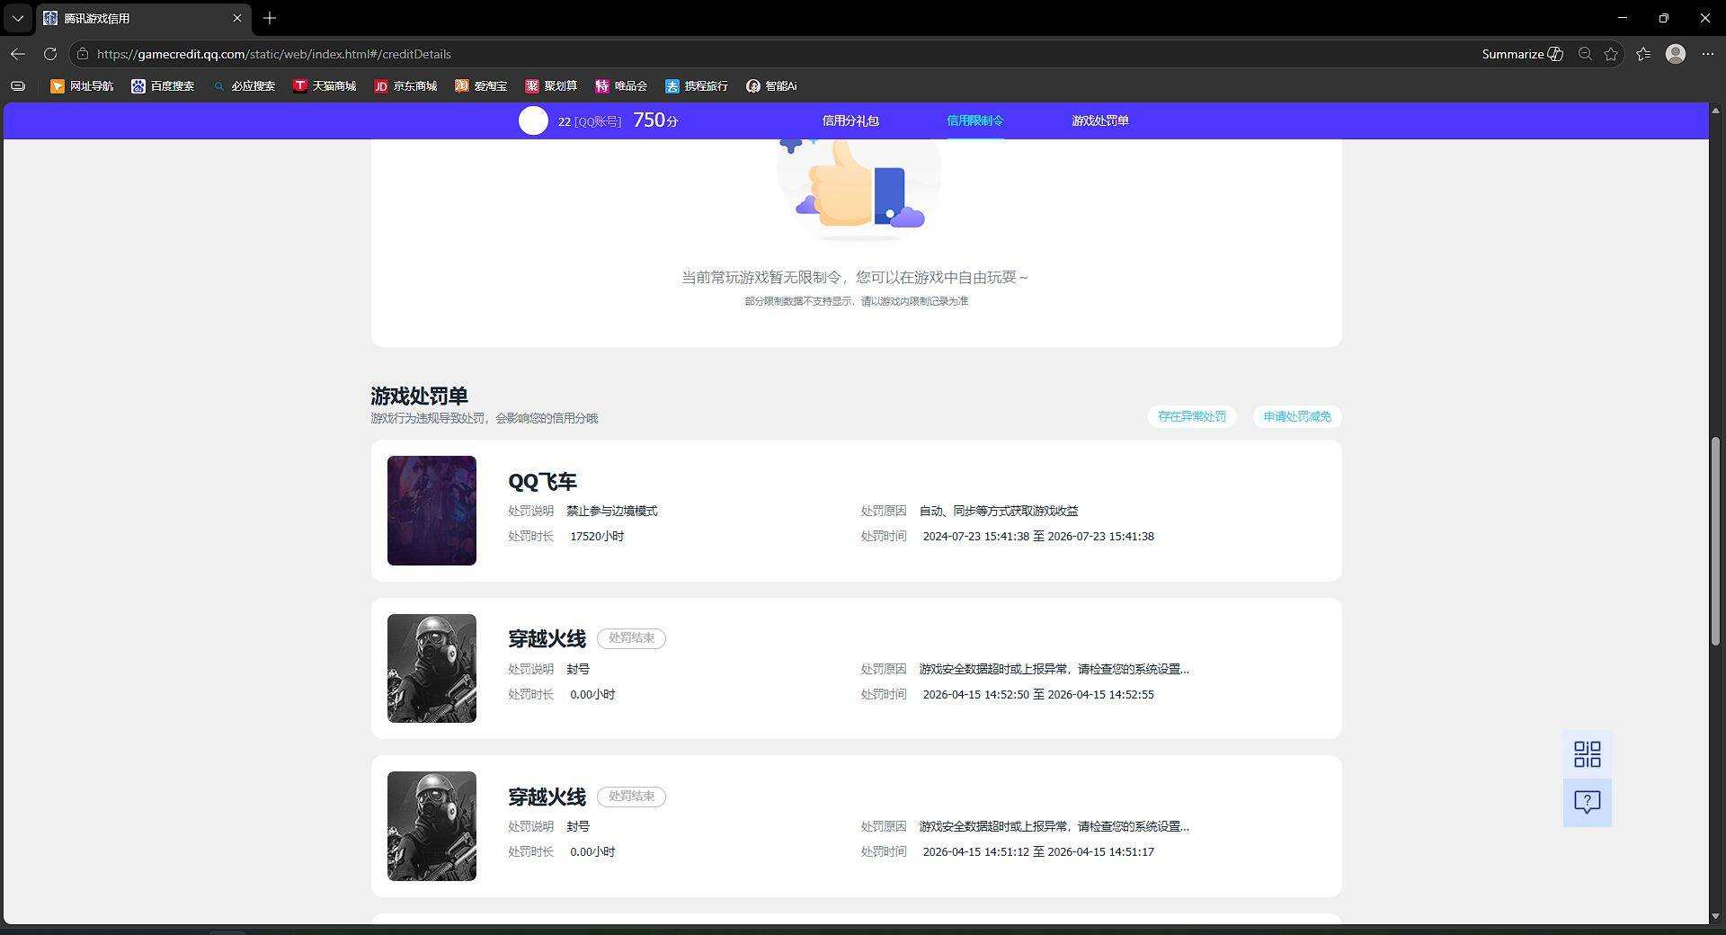Switch to the 信用分礼包 tab
This screenshot has height=935, width=1726.
pyautogui.click(x=850, y=120)
